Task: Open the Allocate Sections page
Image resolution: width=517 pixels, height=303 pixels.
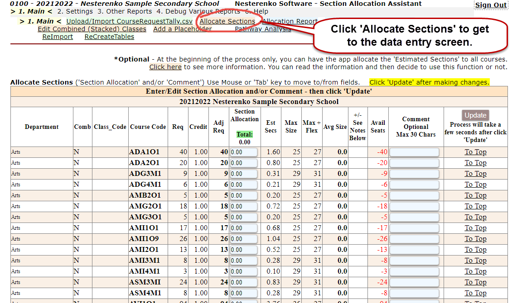Action: [x=227, y=21]
